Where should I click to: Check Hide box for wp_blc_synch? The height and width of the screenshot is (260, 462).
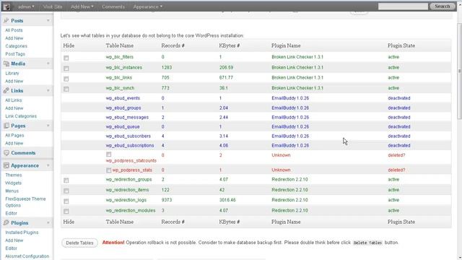[66, 89]
